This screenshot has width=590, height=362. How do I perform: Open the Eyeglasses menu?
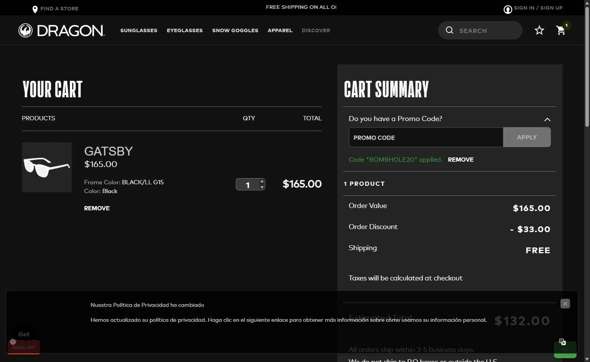(x=185, y=31)
